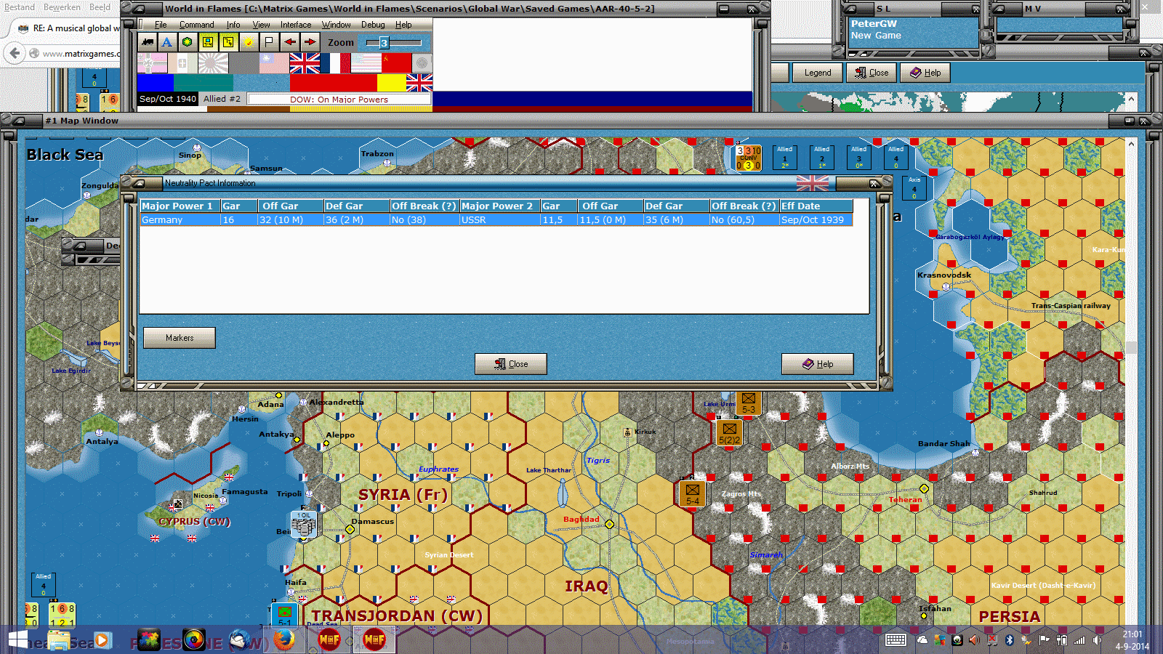The image size is (1163, 654).
Task: Click the white flag toolbar icon
Action: tap(269, 42)
